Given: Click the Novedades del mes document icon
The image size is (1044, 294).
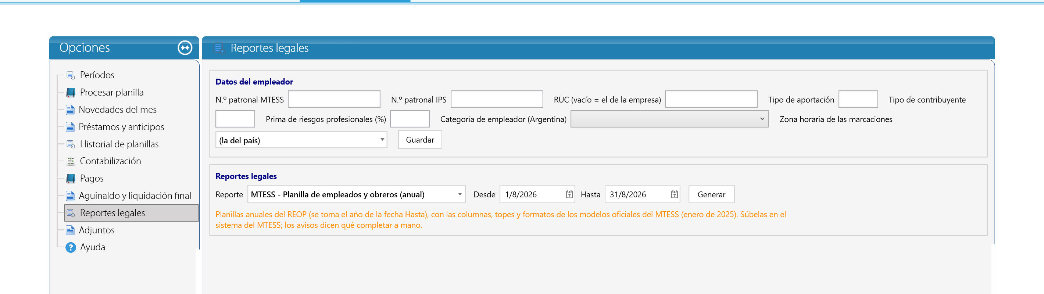Looking at the screenshot, I should click(70, 110).
